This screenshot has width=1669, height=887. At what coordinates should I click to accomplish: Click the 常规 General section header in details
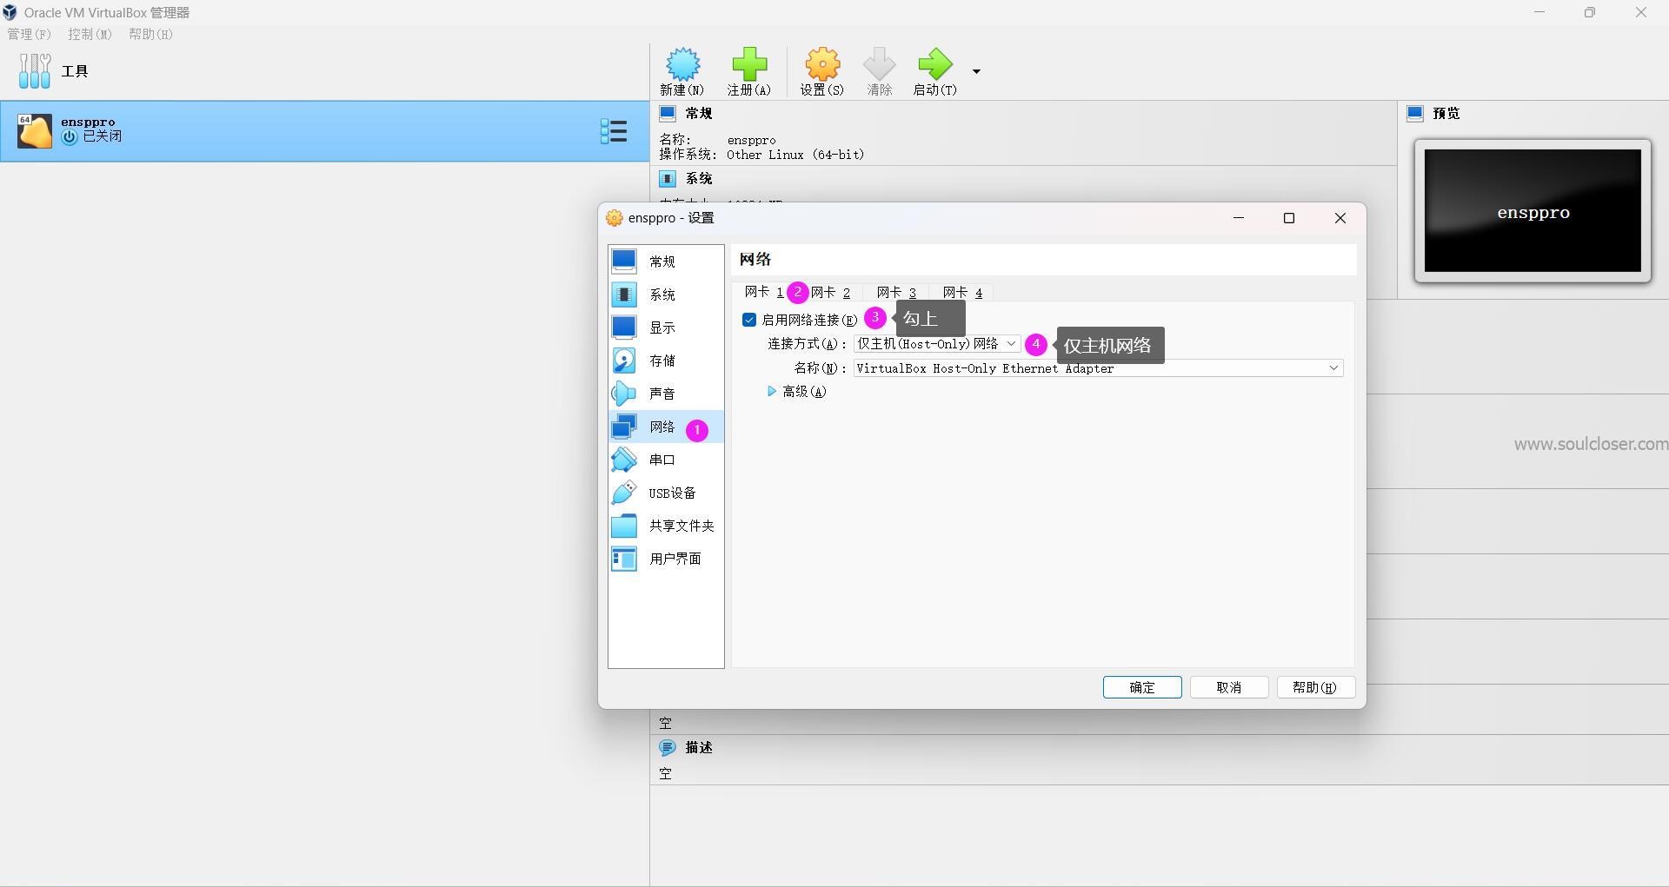click(x=699, y=114)
